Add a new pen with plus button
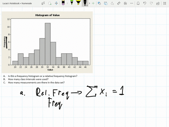 point(93,3)
